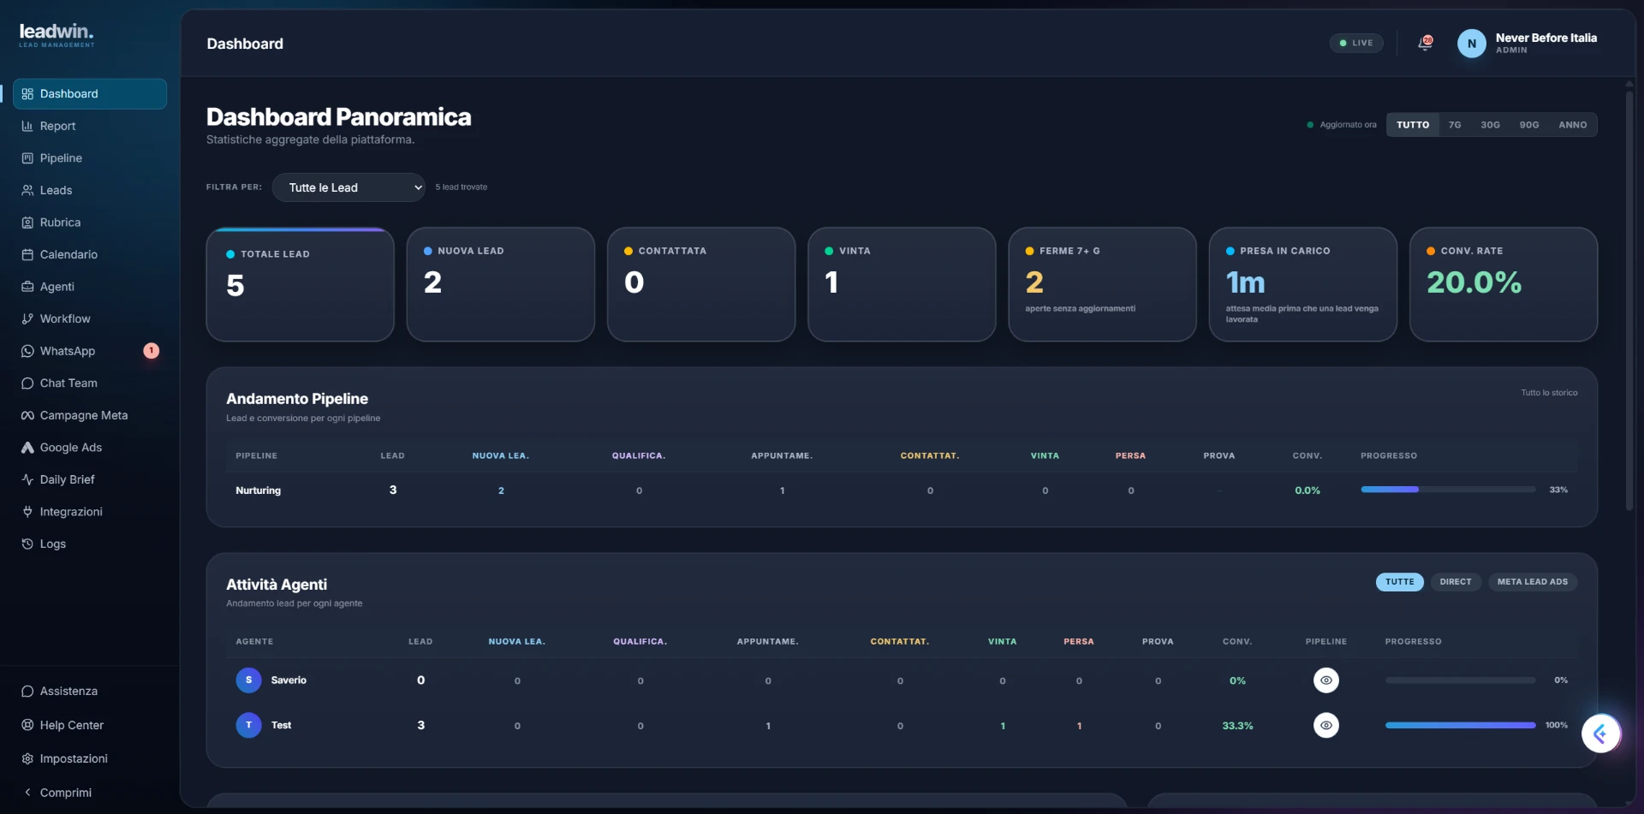Switch to the 90G time range
This screenshot has width=1644, height=814.
(1529, 125)
